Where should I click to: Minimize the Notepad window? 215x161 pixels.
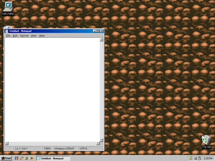(x=94, y=31)
